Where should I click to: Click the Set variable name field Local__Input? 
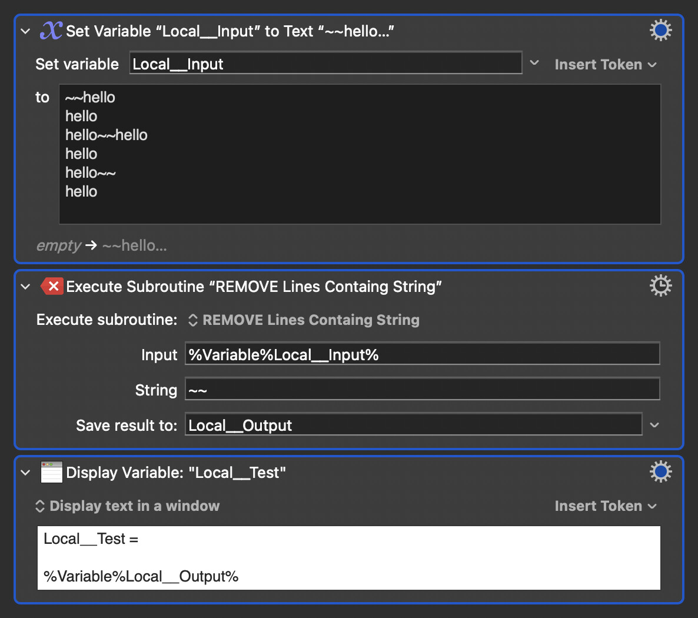(325, 63)
